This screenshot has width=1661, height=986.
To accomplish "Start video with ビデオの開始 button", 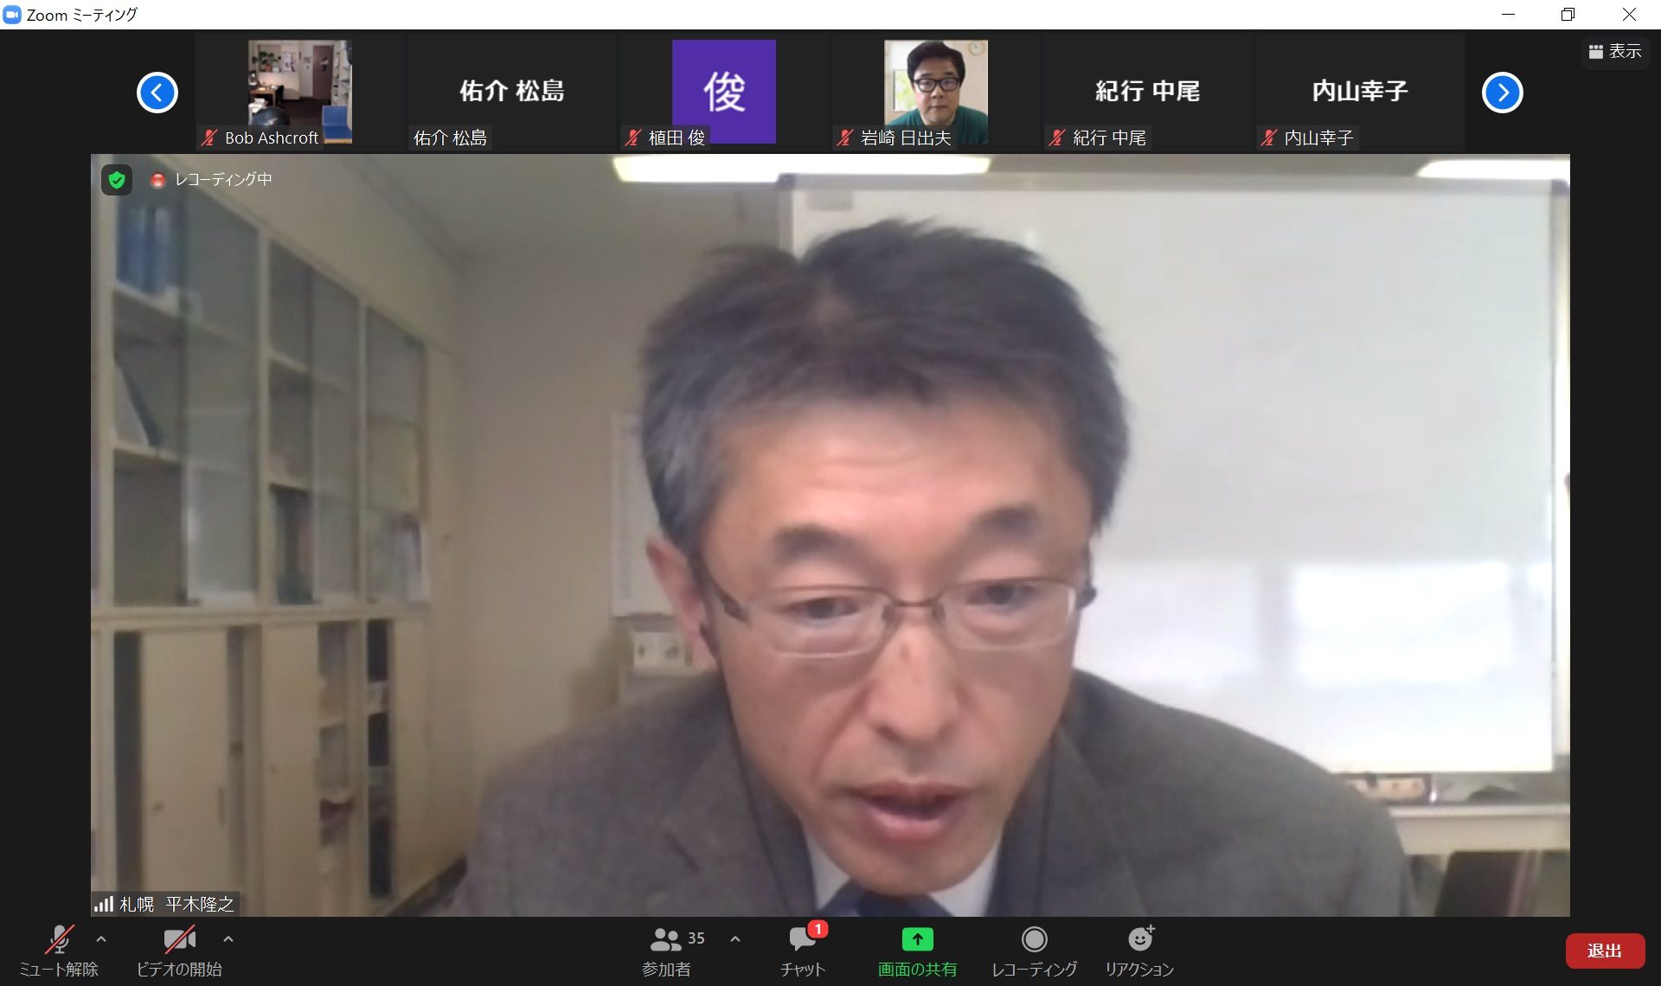I will [x=179, y=951].
